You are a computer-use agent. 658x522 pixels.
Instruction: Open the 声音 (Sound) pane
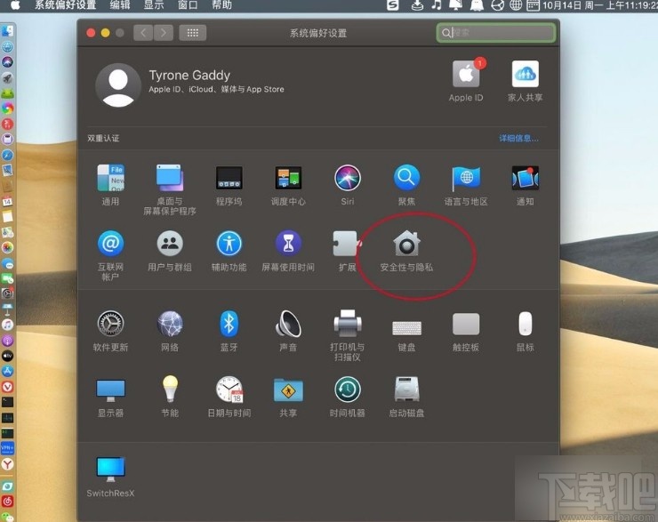(x=288, y=324)
